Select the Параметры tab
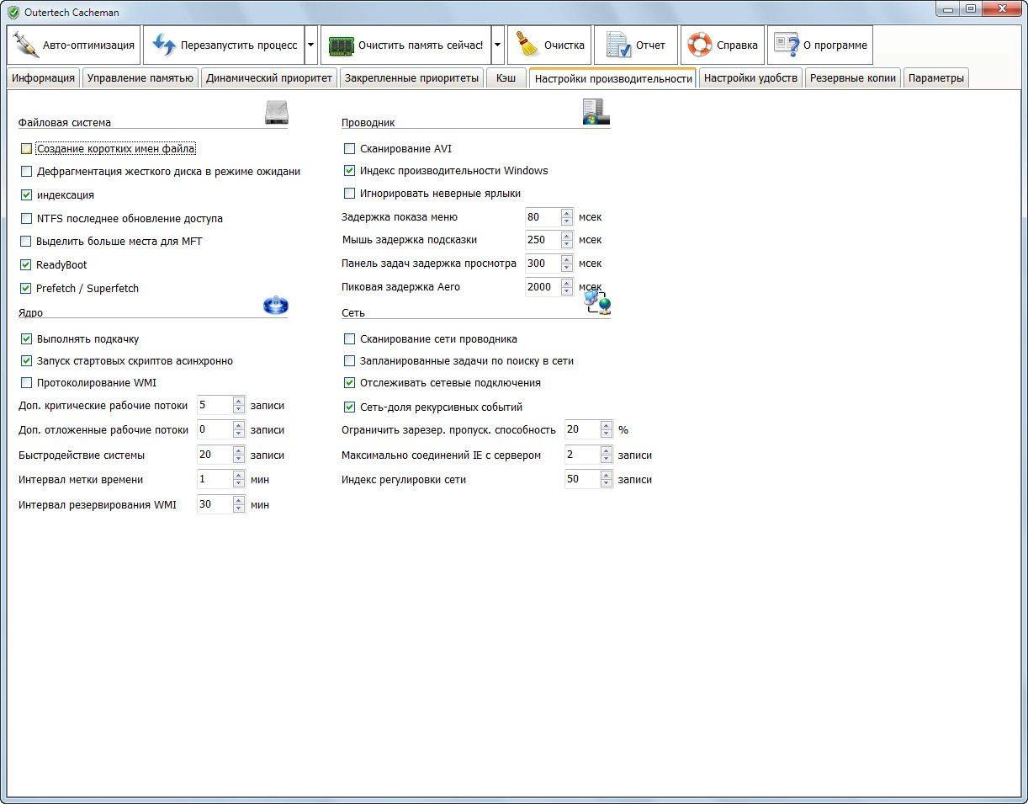 [x=935, y=78]
